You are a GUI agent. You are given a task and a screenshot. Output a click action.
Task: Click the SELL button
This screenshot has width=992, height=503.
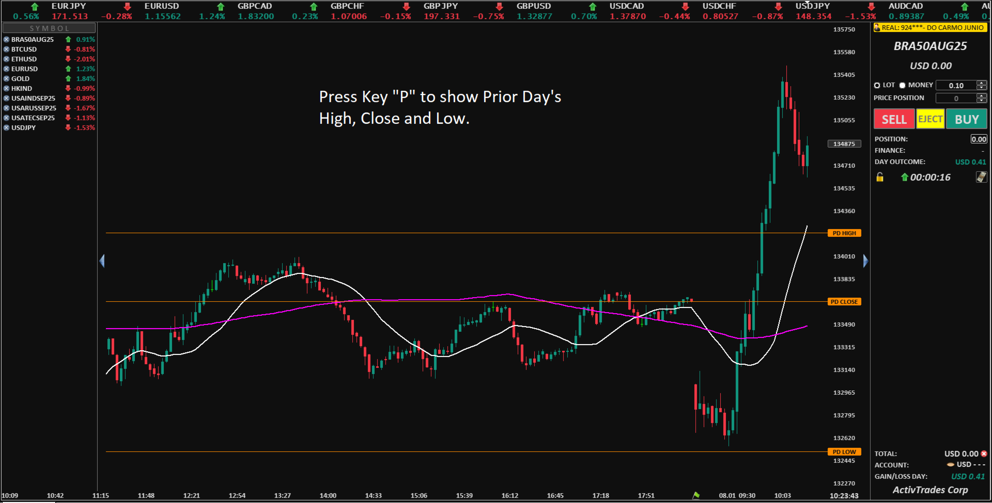point(894,119)
